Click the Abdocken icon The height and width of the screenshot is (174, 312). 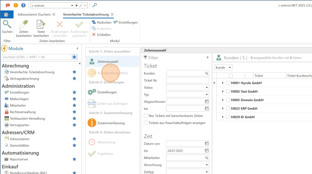pos(94,22)
